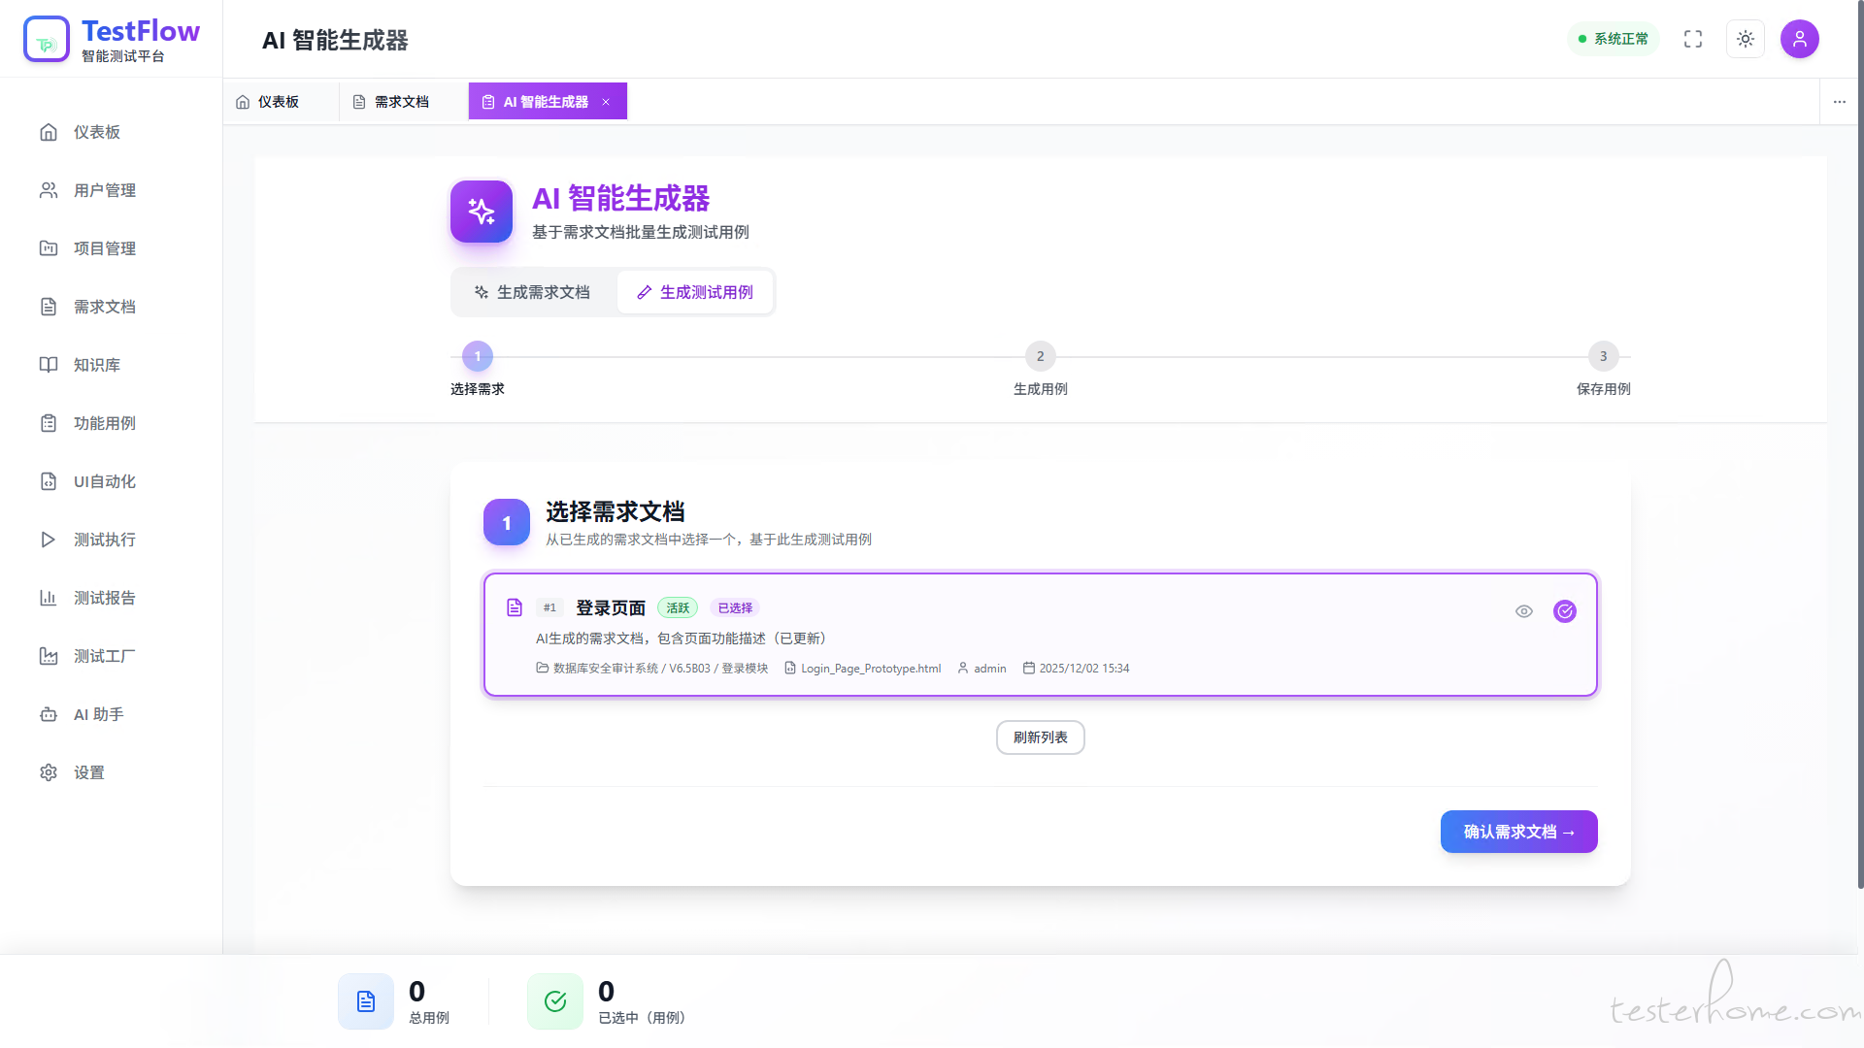
Task: Open 知识库 sidebar entry
Action: pos(96,365)
